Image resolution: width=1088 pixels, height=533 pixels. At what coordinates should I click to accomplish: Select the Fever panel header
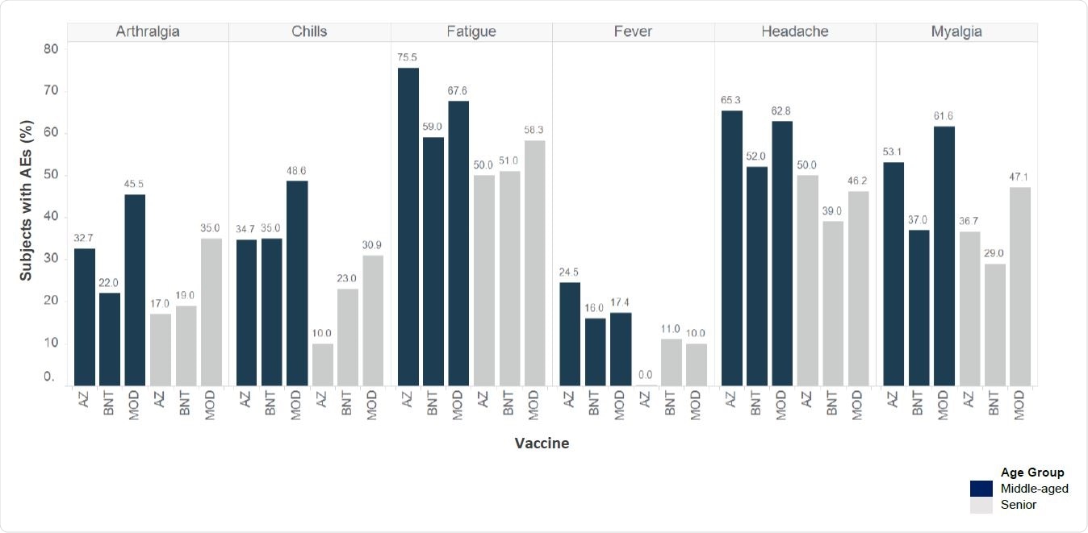tap(633, 31)
